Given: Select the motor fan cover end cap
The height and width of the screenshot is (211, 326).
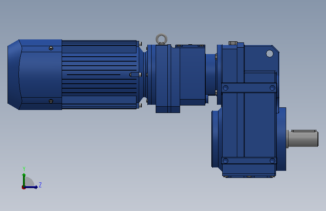Looking at the screenshot, I should [x=35, y=75].
